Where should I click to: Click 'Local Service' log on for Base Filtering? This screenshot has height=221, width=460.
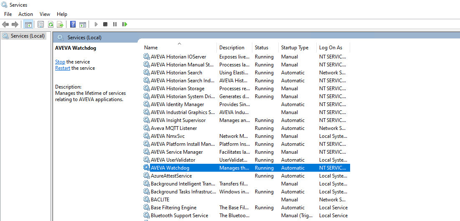pyautogui.click(x=333, y=207)
